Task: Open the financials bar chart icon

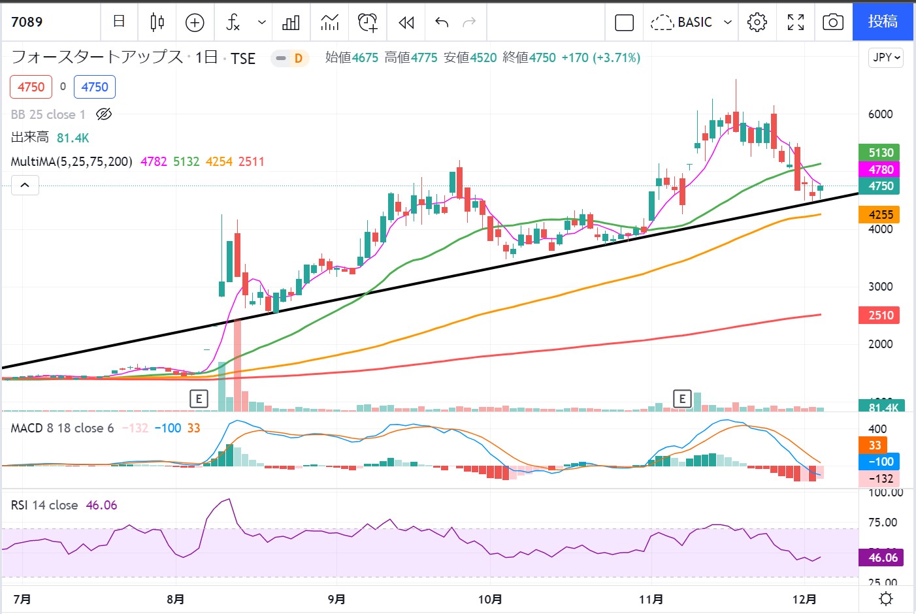Action: tap(291, 22)
